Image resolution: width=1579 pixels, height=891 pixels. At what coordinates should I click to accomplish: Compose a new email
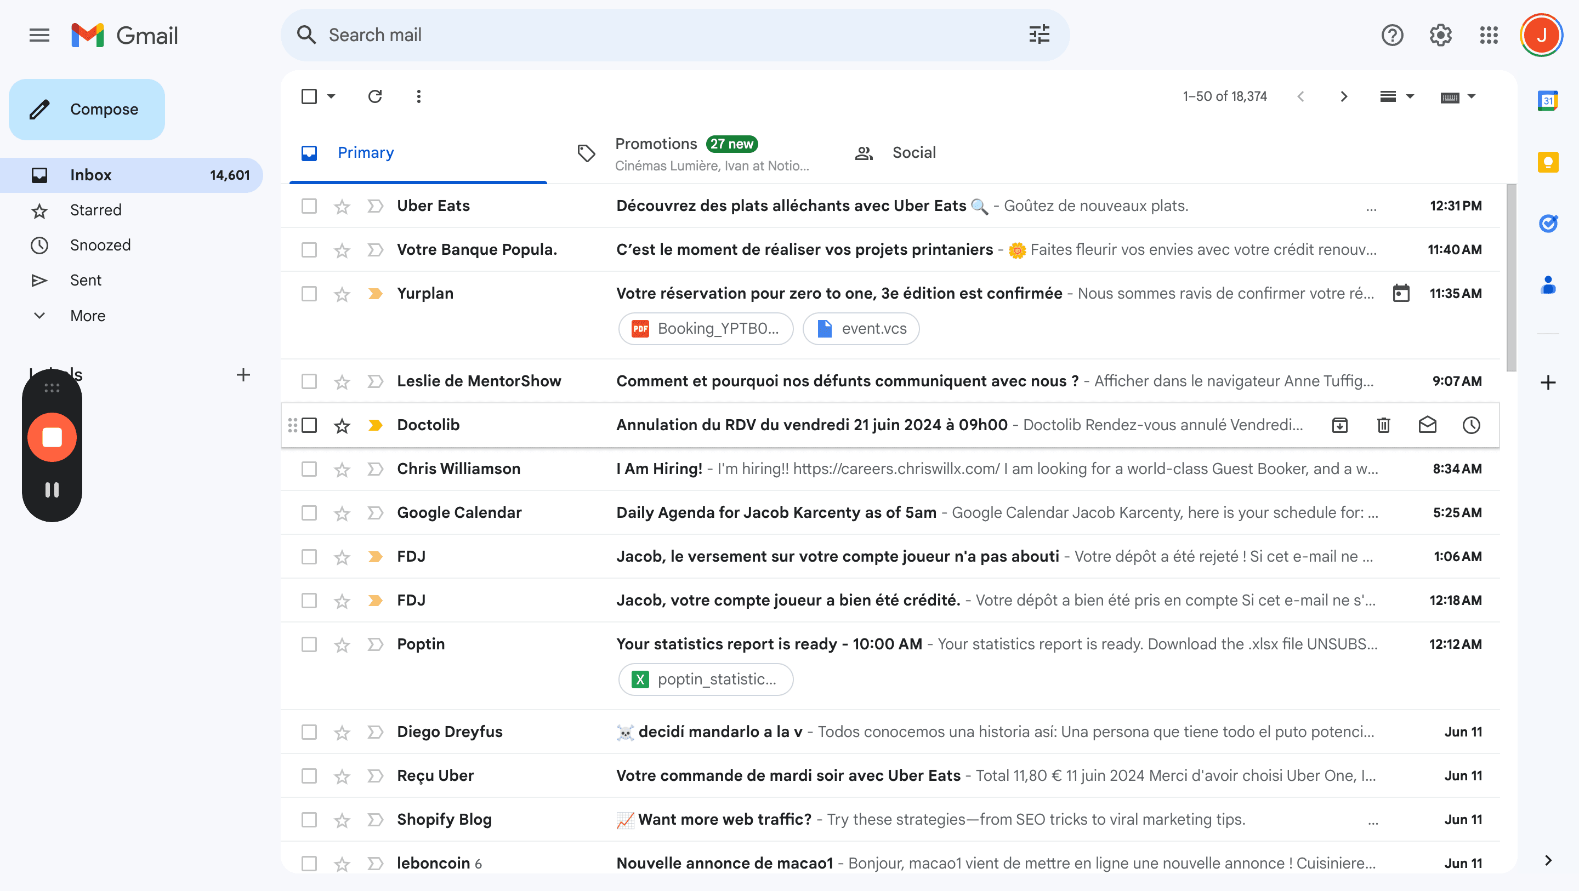(x=87, y=109)
